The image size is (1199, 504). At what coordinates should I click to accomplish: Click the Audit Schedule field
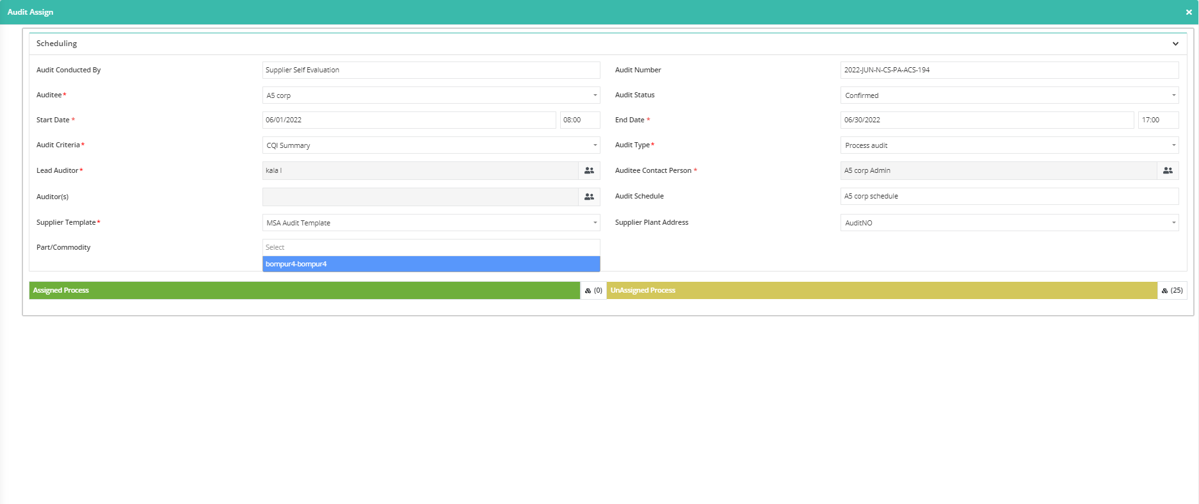pos(1010,196)
